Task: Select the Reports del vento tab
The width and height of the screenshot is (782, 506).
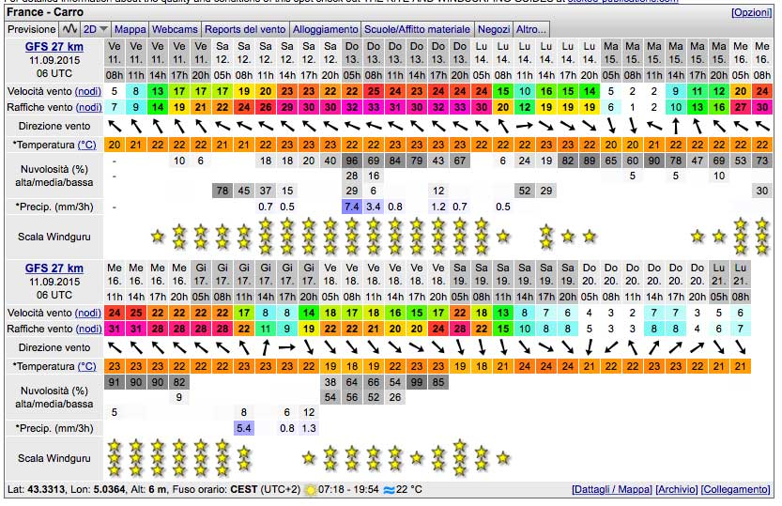Action: (246, 30)
